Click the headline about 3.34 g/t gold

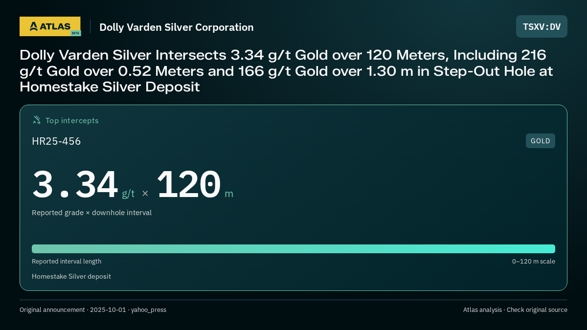[x=287, y=71]
